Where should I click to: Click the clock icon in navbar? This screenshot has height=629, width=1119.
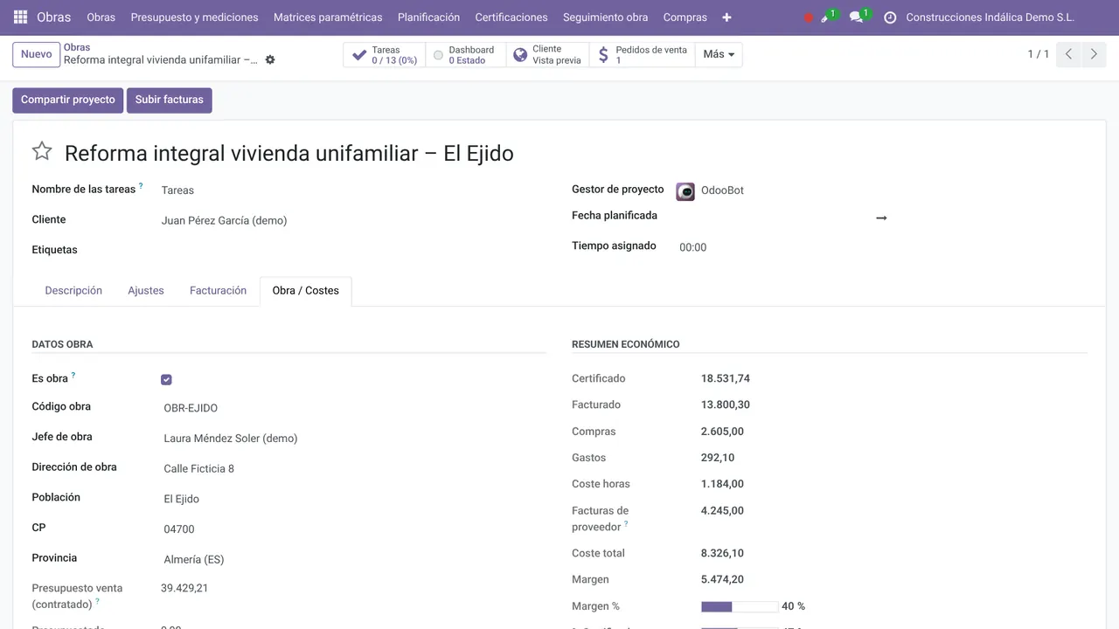pyautogui.click(x=890, y=17)
